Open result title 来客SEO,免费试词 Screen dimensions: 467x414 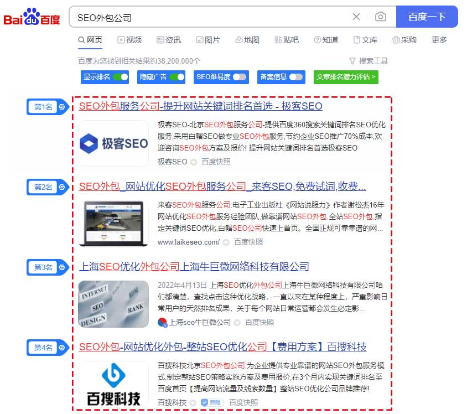coord(222,187)
